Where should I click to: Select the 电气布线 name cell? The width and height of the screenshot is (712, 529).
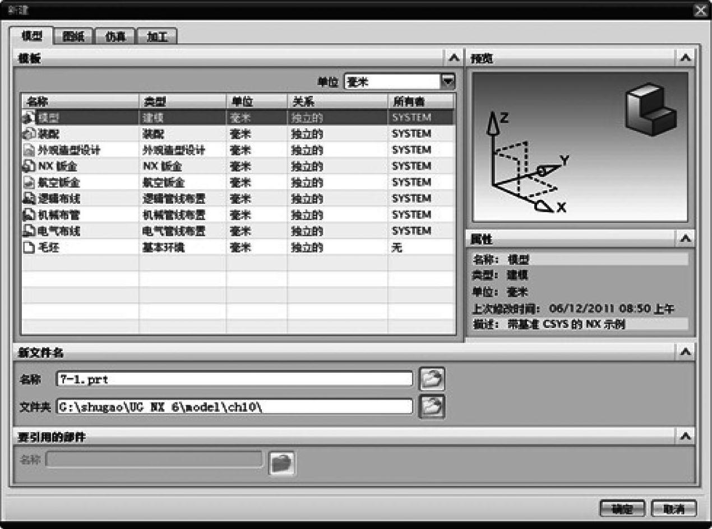pyautogui.click(x=59, y=232)
